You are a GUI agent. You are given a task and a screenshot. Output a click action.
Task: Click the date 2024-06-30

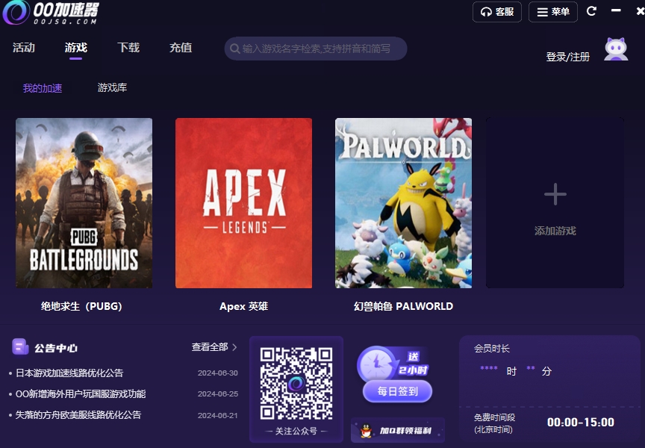click(217, 373)
